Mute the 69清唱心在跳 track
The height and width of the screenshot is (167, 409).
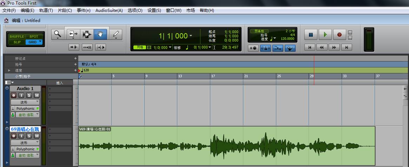click(x=37, y=136)
